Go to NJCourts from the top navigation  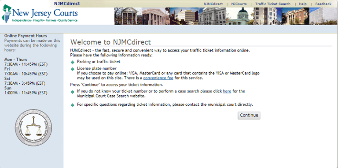[x=239, y=4]
